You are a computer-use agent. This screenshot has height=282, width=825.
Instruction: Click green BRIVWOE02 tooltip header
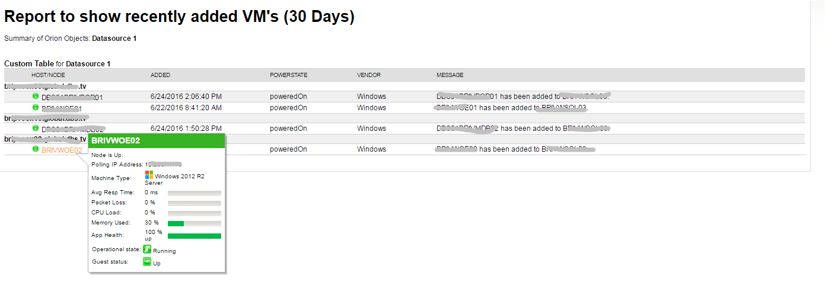coord(157,140)
